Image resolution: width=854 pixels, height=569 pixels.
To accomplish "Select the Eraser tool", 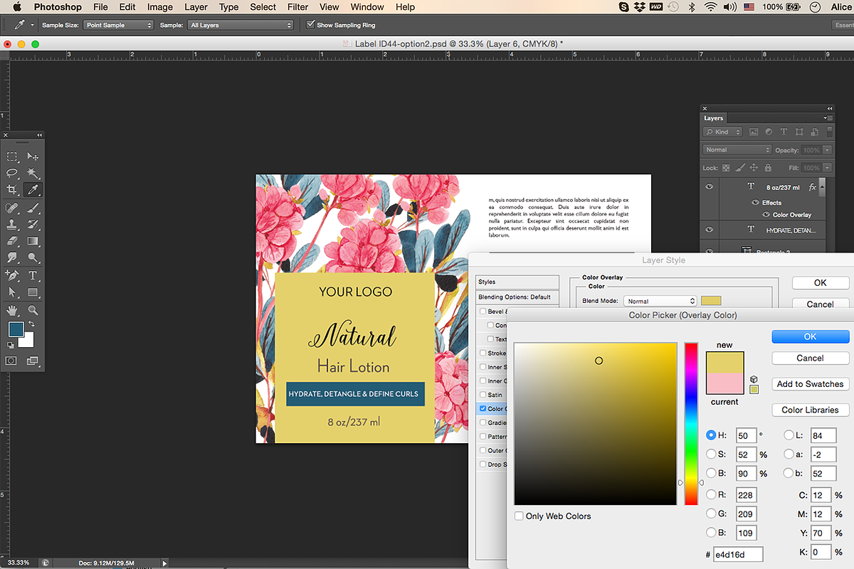I will (12, 241).
